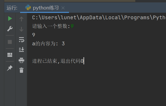Stop the process with square icon
Viewport: 166px width, 106px height.
click(10, 42)
